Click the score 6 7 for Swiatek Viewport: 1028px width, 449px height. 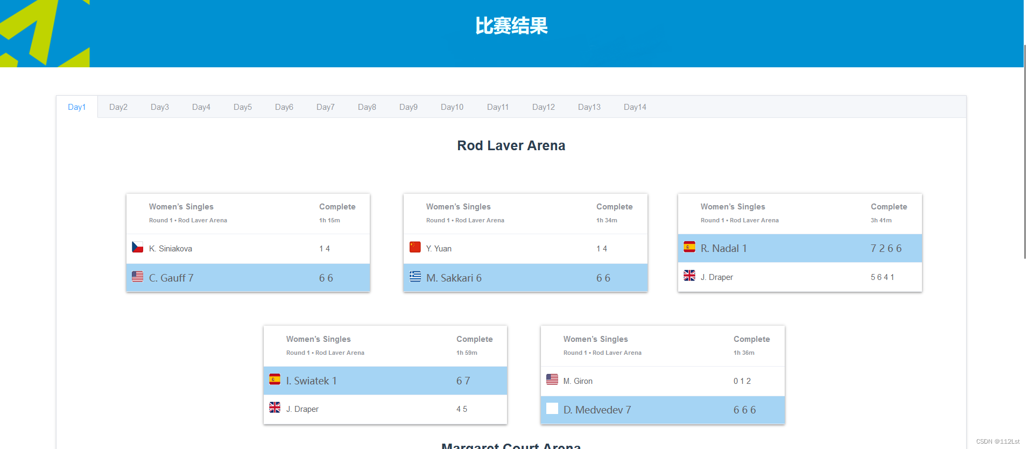463,381
